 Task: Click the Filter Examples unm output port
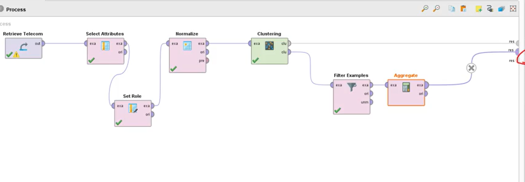click(371, 102)
